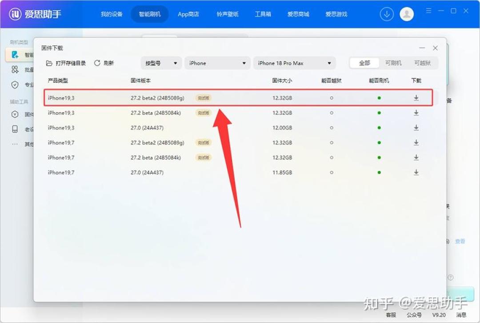
Task: Open the user account avatar
Action: coord(407,14)
